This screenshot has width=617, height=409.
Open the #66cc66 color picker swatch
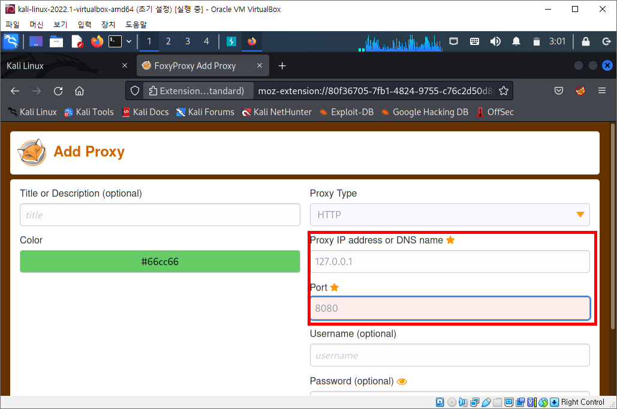click(x=160, y=261)
